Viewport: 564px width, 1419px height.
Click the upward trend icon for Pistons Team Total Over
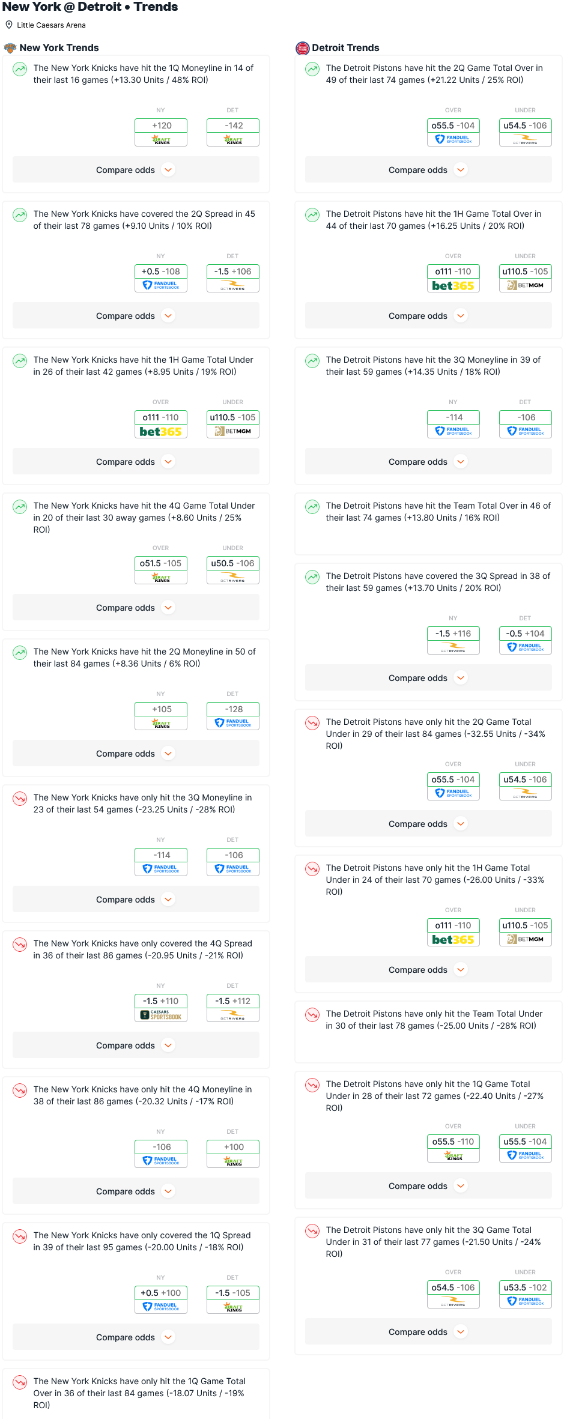click(x=312, y=507)
